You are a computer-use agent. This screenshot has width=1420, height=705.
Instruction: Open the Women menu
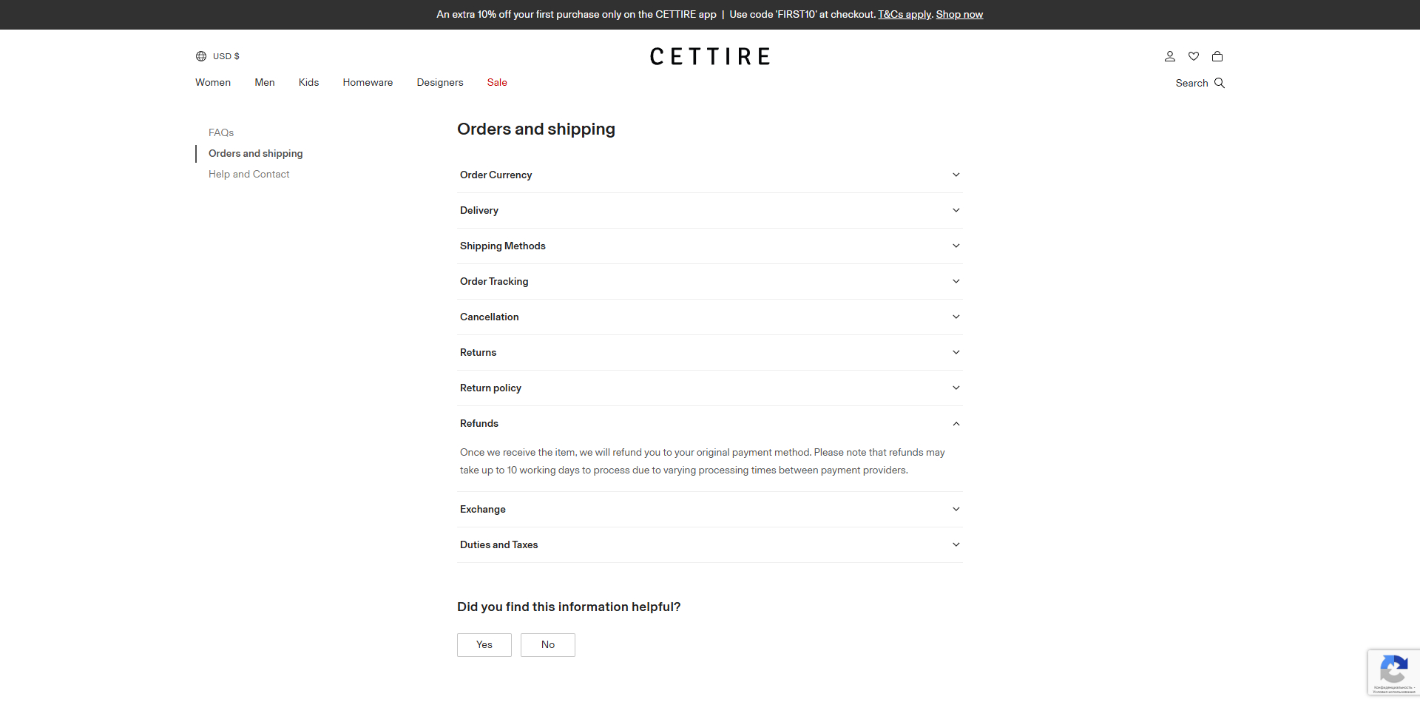click(213, 82)
